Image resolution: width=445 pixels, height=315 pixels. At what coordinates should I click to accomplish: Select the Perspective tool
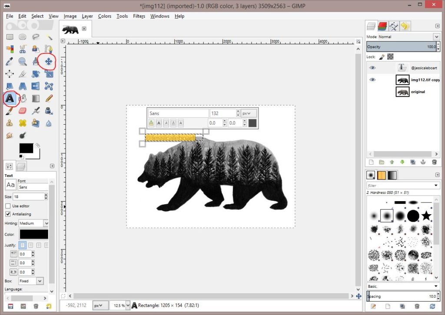pyautogui.click(x=23, y=86)
